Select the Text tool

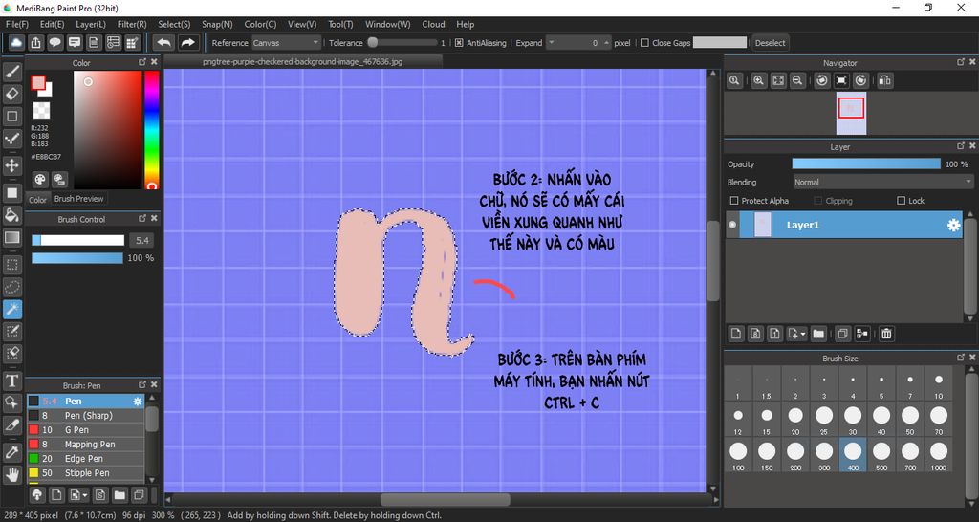tap(11, 381)
